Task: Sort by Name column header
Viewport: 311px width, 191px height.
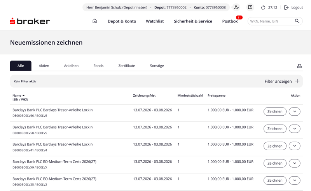Action: click(18, 95)
